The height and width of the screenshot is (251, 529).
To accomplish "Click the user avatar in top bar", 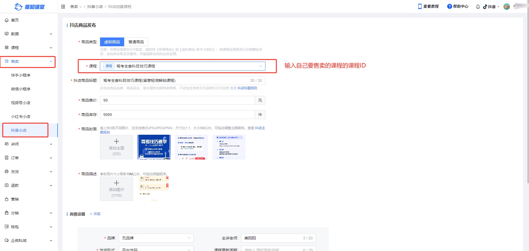I will click(507, 7).
